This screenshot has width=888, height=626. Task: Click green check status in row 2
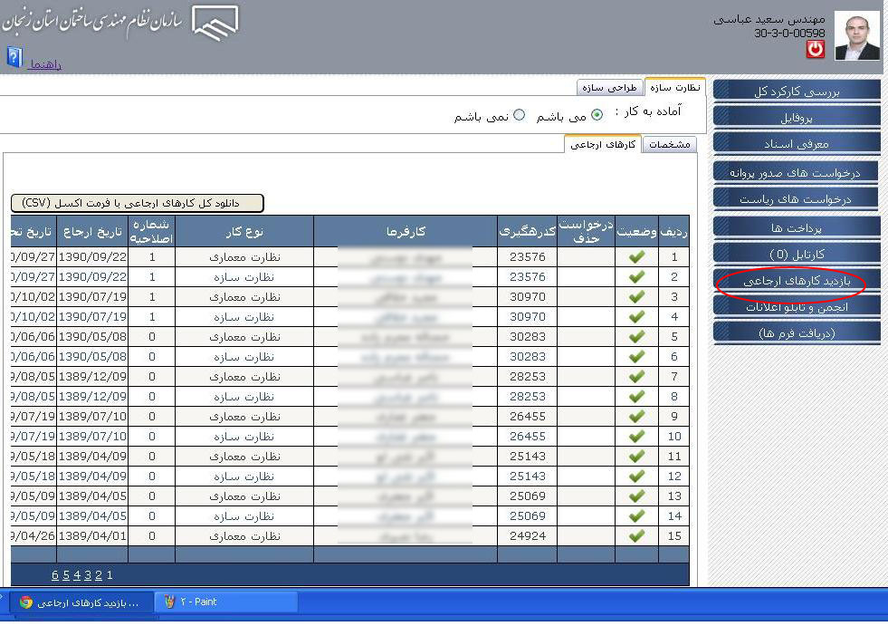point(636,276)
